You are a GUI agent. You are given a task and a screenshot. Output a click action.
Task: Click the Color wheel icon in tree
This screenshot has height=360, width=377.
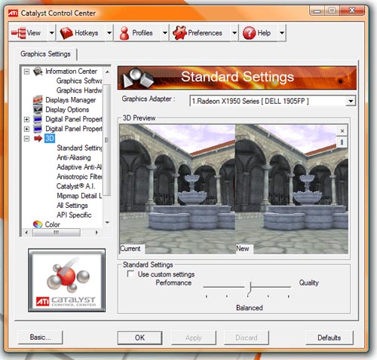pyautogui.click(x=38, y=224)
